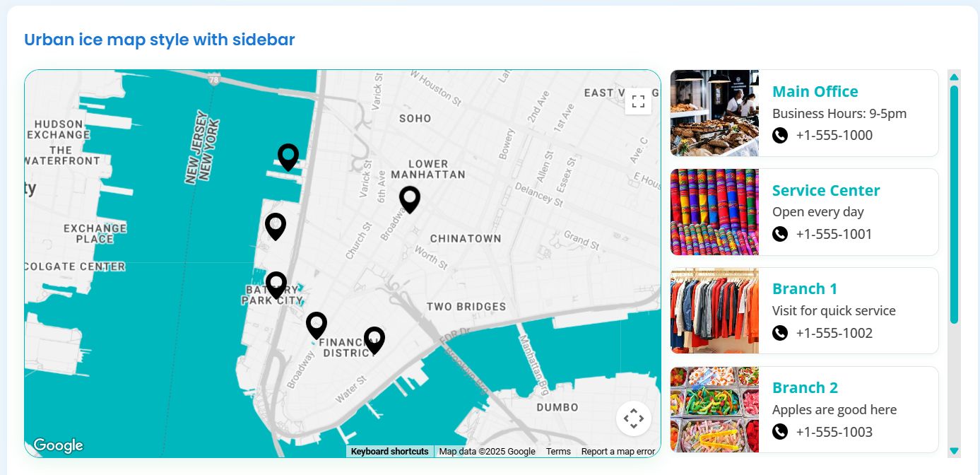Select map pin on Broadway near Chinatown
Image resolution: width=980 pixels, height=475 pixels.
(x=410, y=200)
